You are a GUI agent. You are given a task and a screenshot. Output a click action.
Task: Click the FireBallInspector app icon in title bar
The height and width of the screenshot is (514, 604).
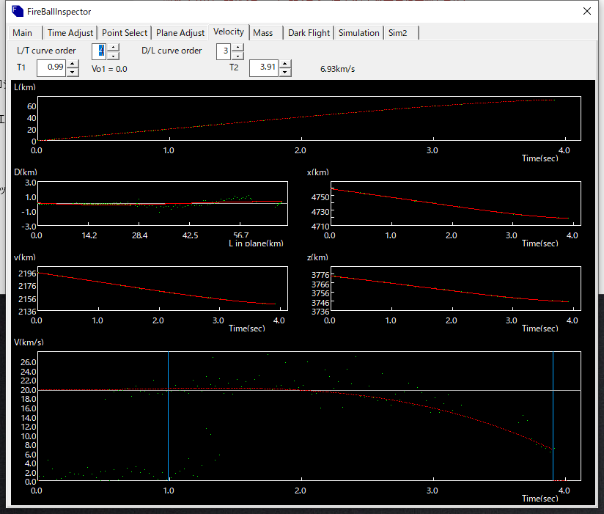(x=18, y=12)
